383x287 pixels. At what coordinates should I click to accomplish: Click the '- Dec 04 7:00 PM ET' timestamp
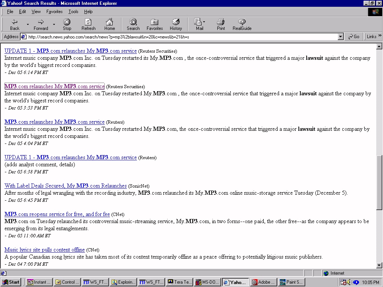[27, 264]
